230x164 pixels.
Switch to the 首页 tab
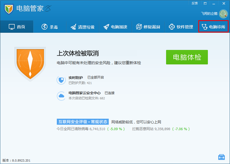point(17,26)
